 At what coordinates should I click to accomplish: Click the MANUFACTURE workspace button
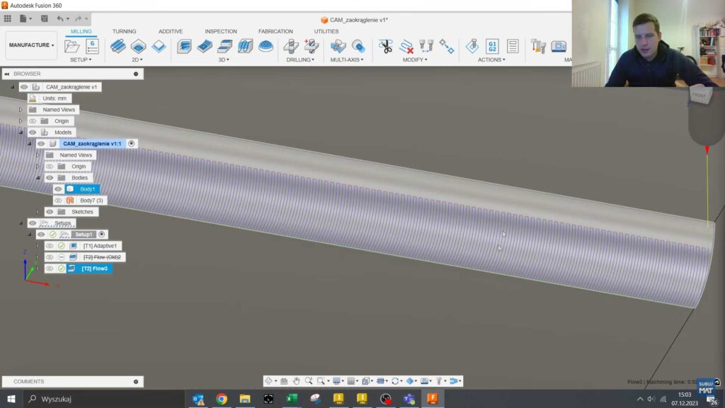click(x=30, y=45)
